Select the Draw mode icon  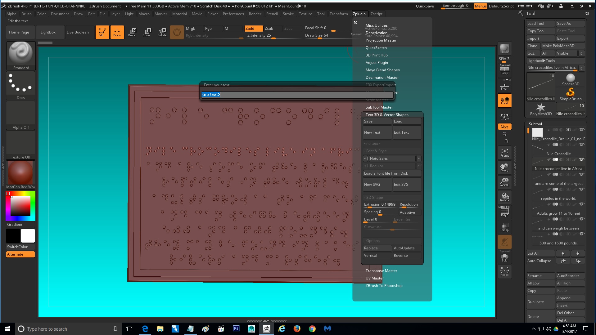click(117, 32)
